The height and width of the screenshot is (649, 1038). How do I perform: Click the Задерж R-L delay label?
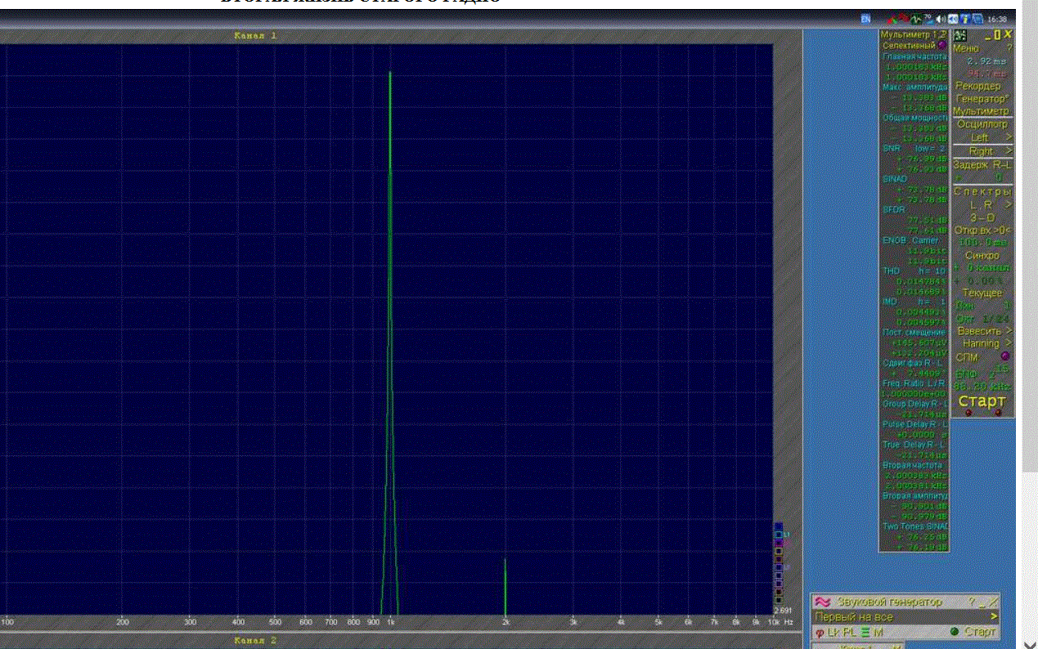982,164
